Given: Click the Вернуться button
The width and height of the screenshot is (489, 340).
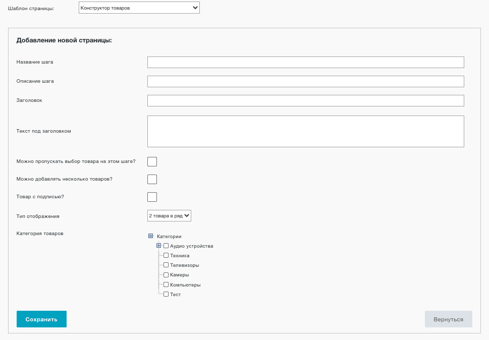Looking at the screenshot, I should (x=449, y=319).
